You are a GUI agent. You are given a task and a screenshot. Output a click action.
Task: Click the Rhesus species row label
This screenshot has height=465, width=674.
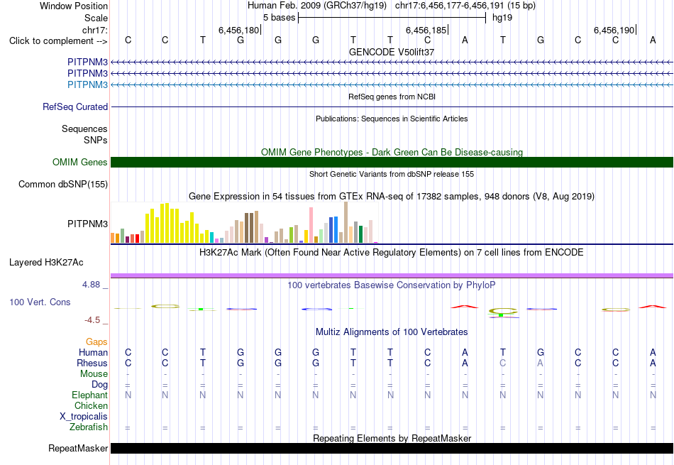[x=92, y=363]
